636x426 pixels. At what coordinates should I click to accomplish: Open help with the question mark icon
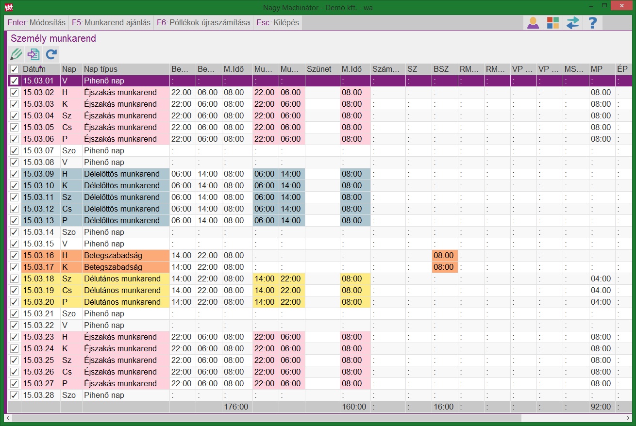coord(592,23)
